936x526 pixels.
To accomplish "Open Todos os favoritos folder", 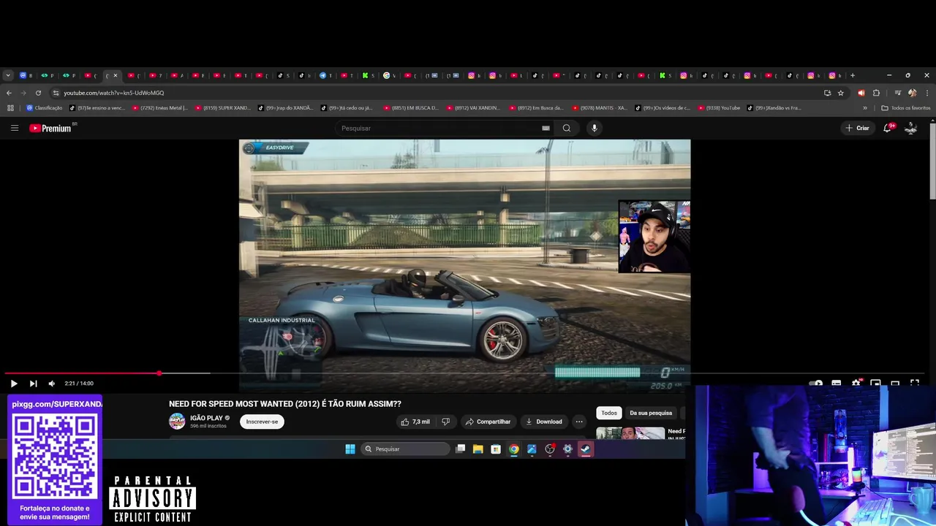I will click(x=906, y=108).
